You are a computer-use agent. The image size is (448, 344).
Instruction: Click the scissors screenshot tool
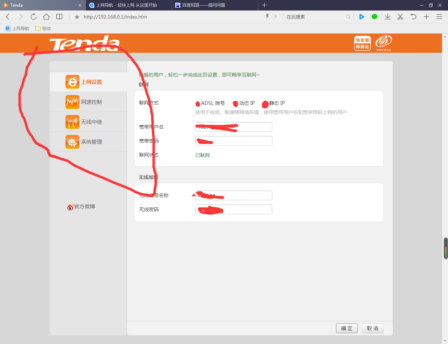[x=400, y=17]
